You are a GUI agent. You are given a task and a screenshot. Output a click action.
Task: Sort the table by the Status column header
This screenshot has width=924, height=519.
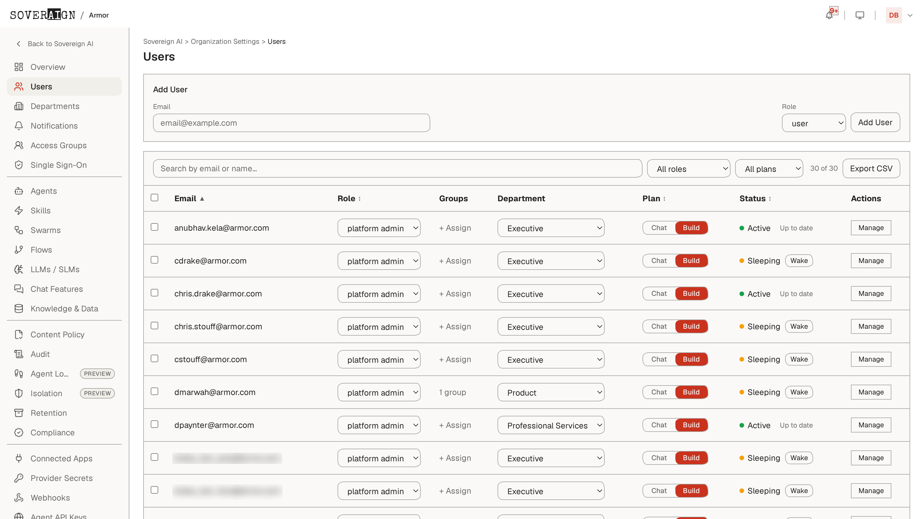point(755,198)
